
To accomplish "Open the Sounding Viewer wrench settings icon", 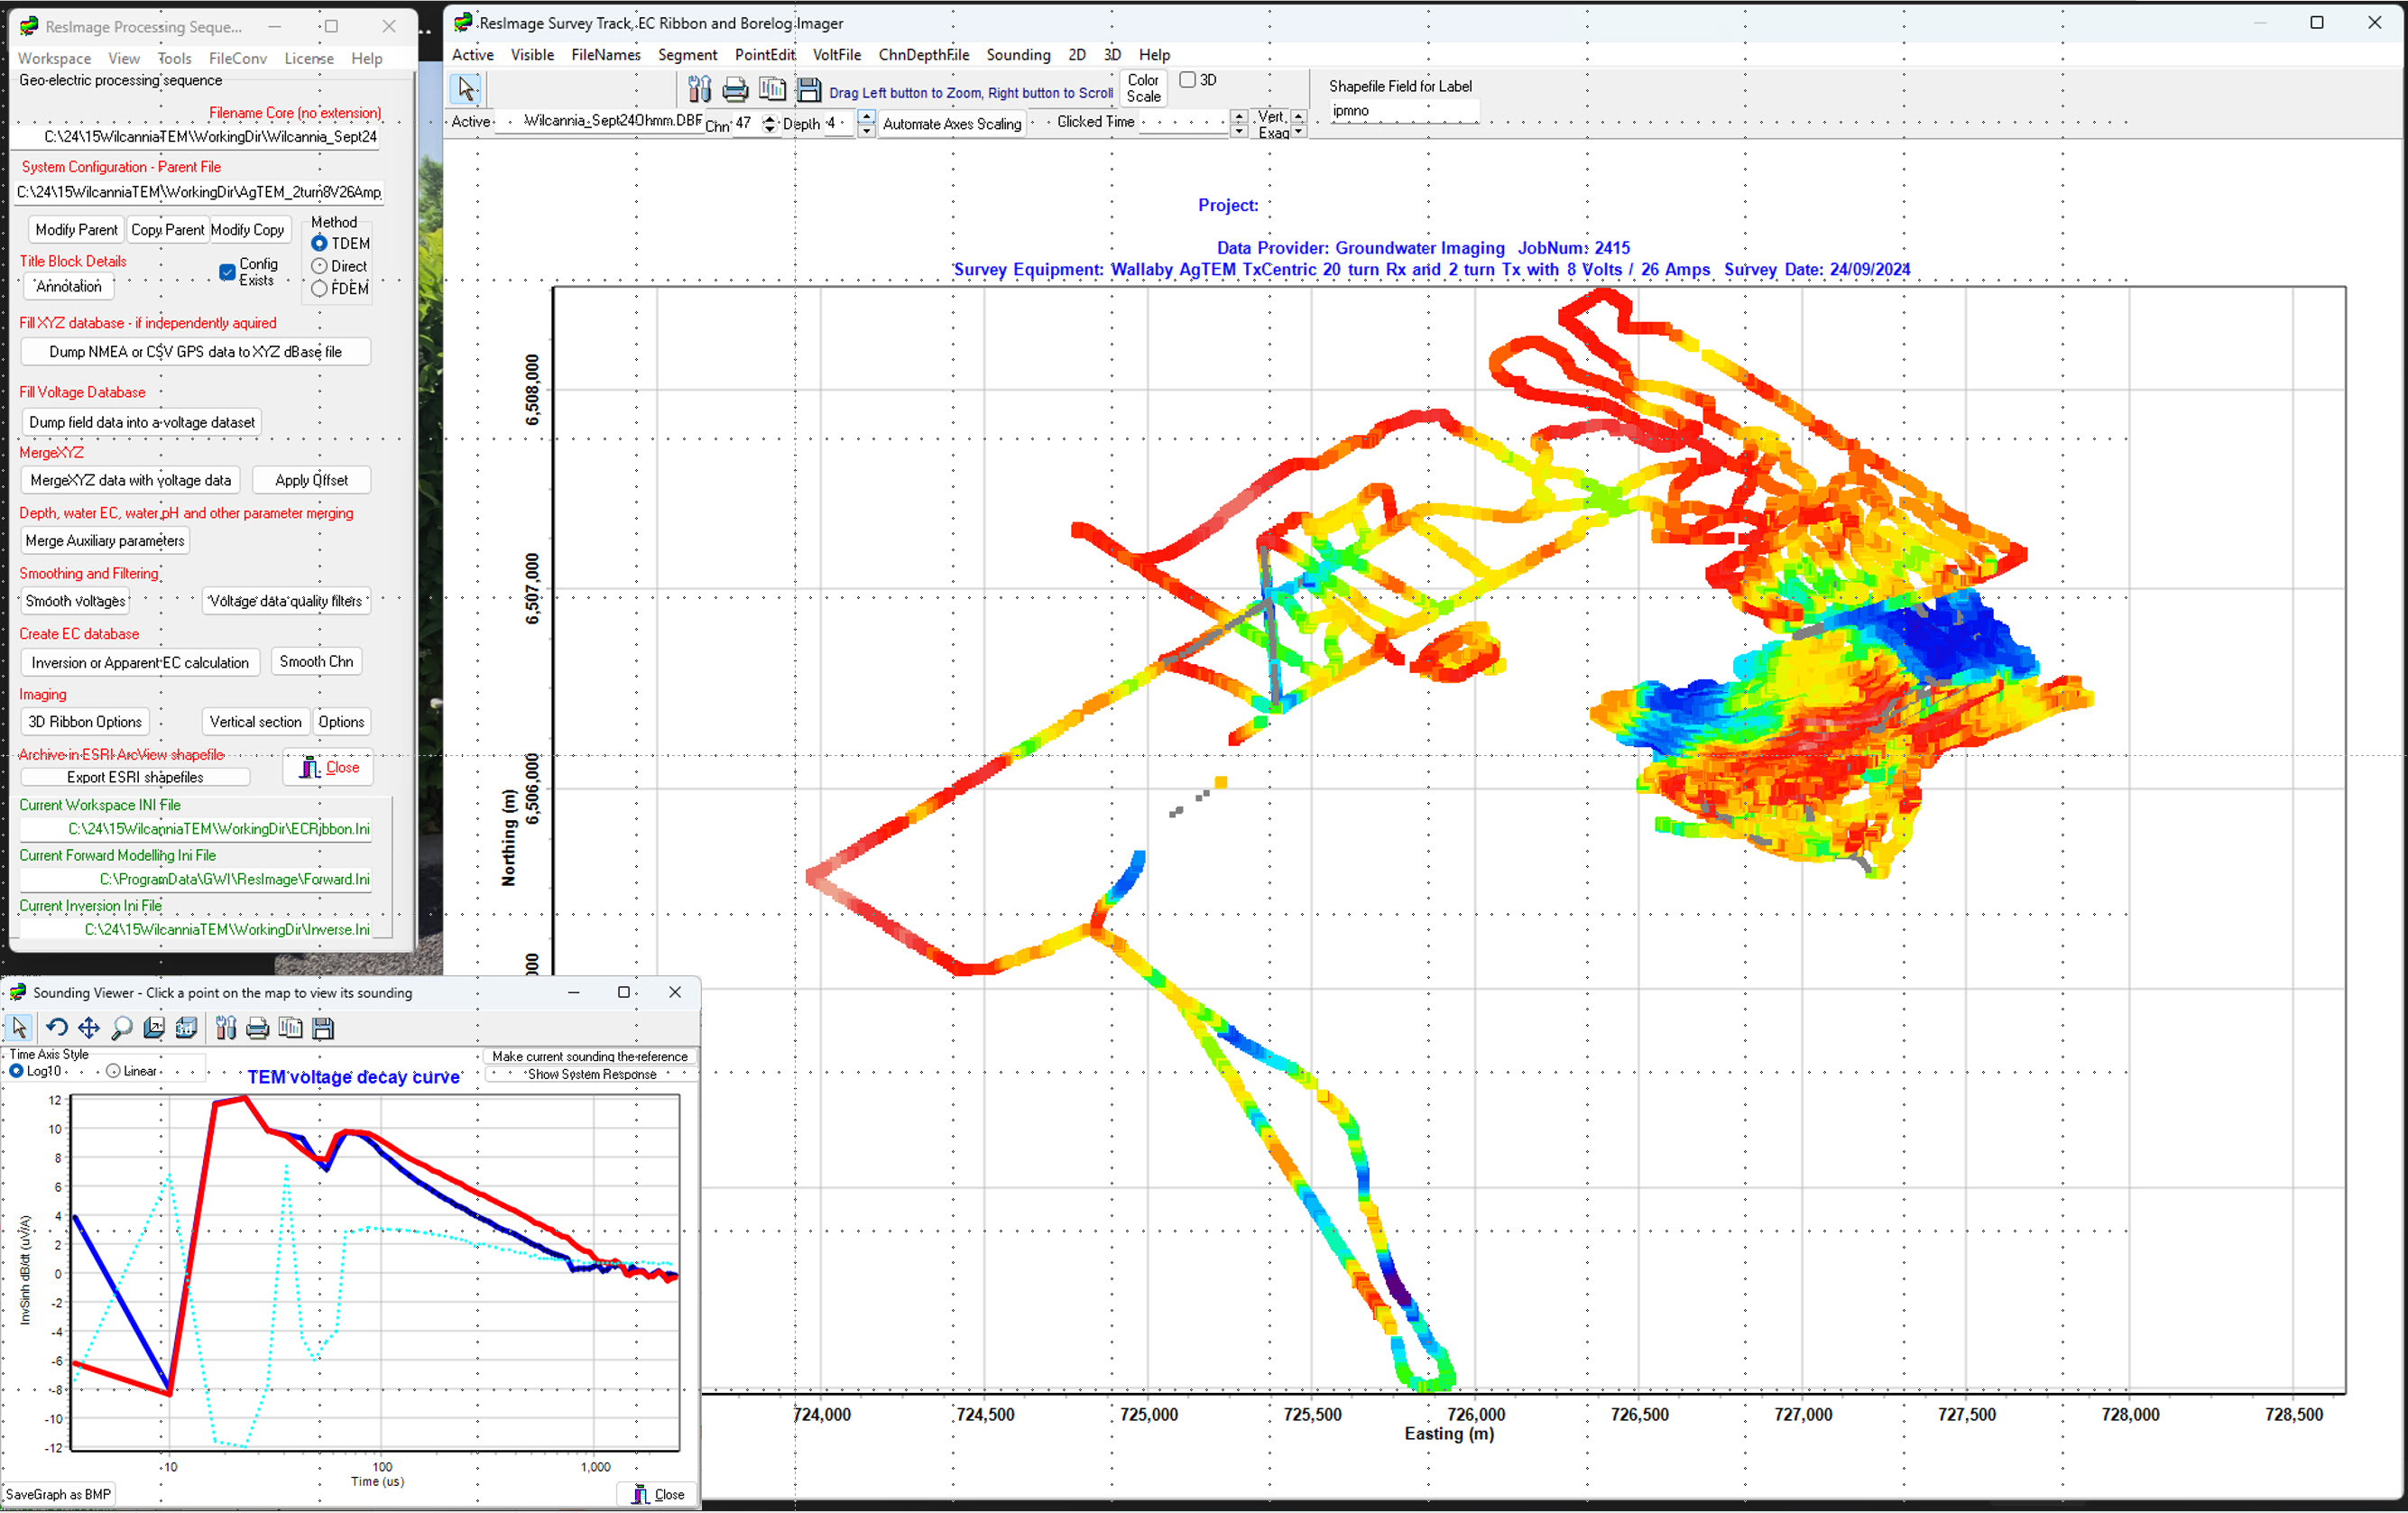I will (x=226, y=1027).
